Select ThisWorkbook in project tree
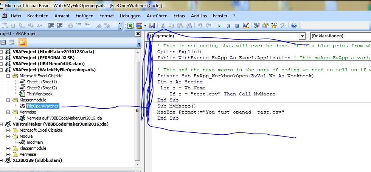 point(39,94)
